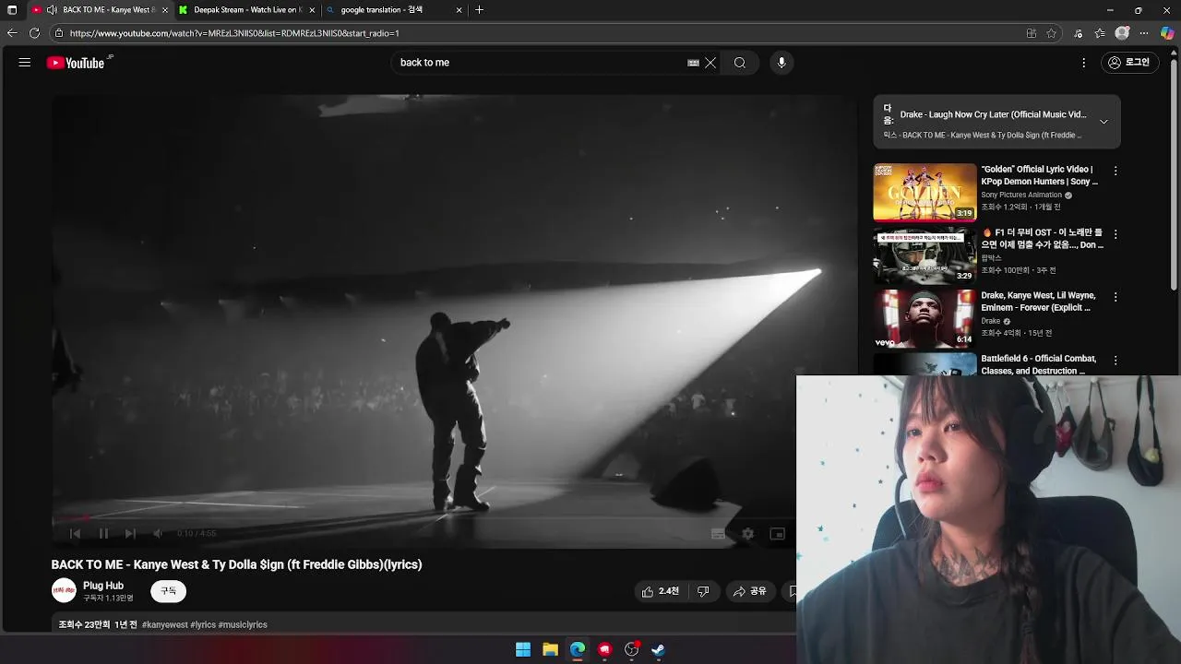Mute the video with the speaker icon
This screenshot has height=664, width=1181.
[x=158, y=533]
